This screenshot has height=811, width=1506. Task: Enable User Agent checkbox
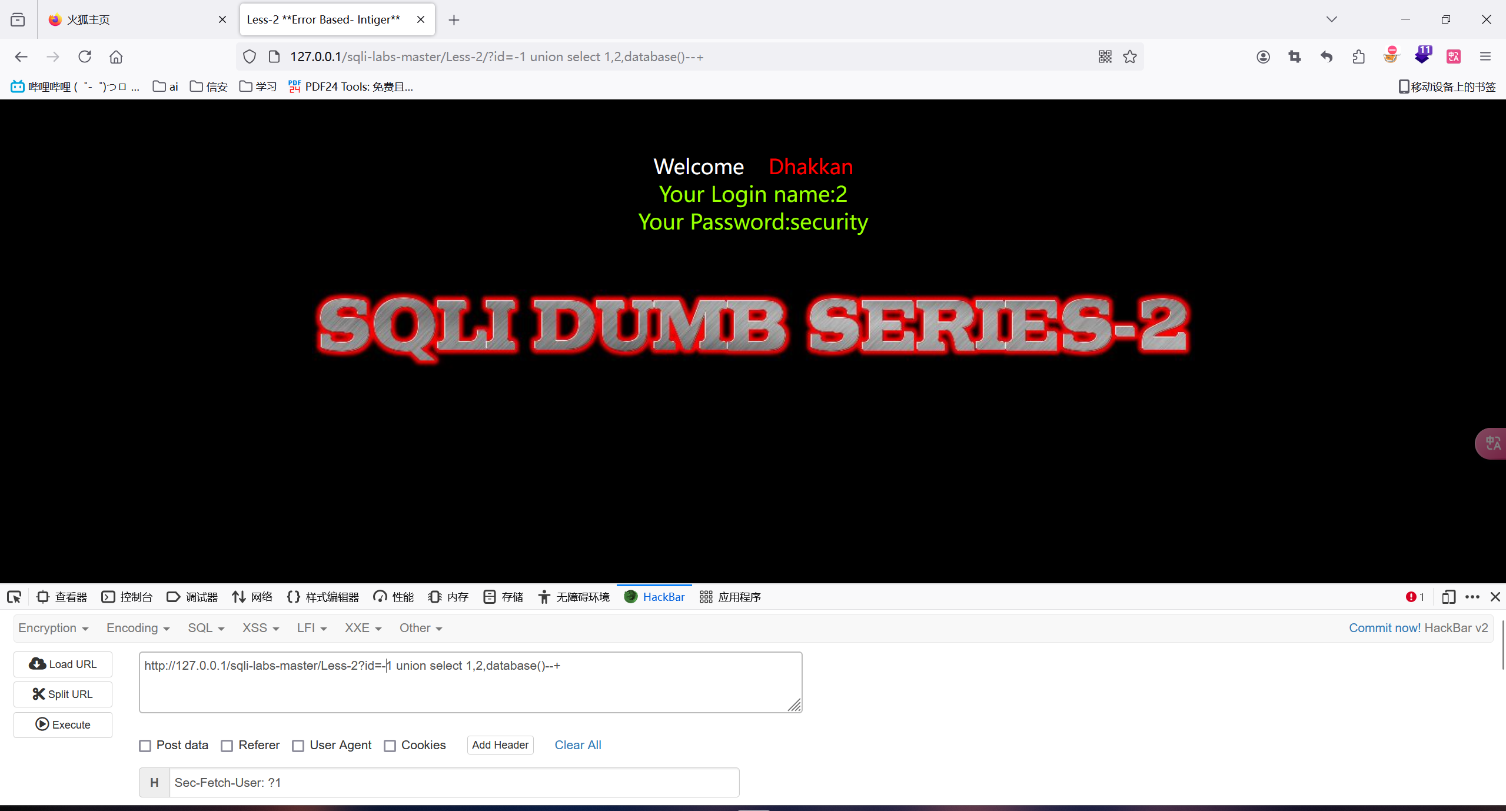point(298,746)
